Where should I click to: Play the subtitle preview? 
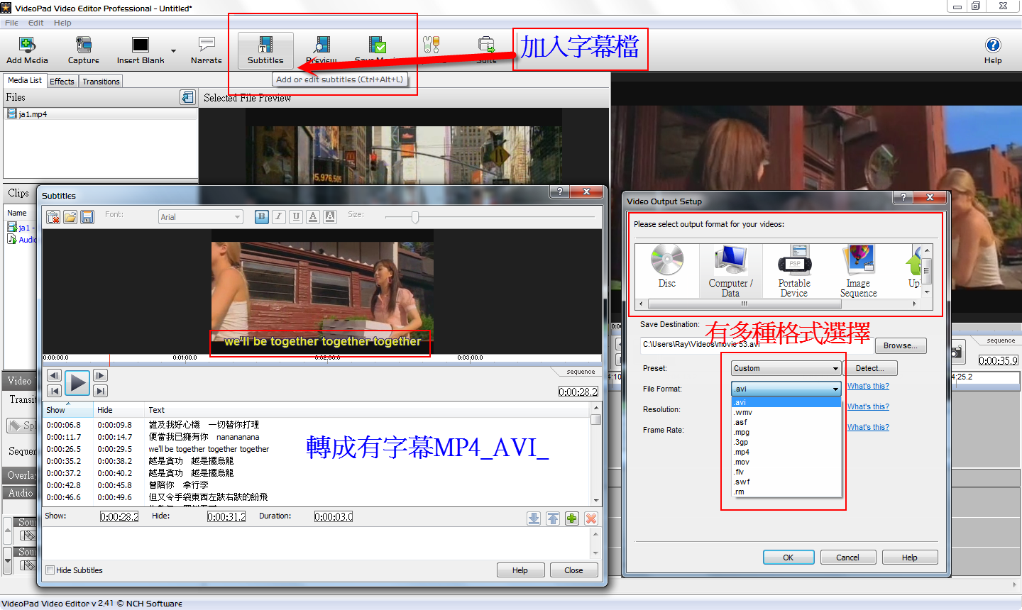point(77,383)
